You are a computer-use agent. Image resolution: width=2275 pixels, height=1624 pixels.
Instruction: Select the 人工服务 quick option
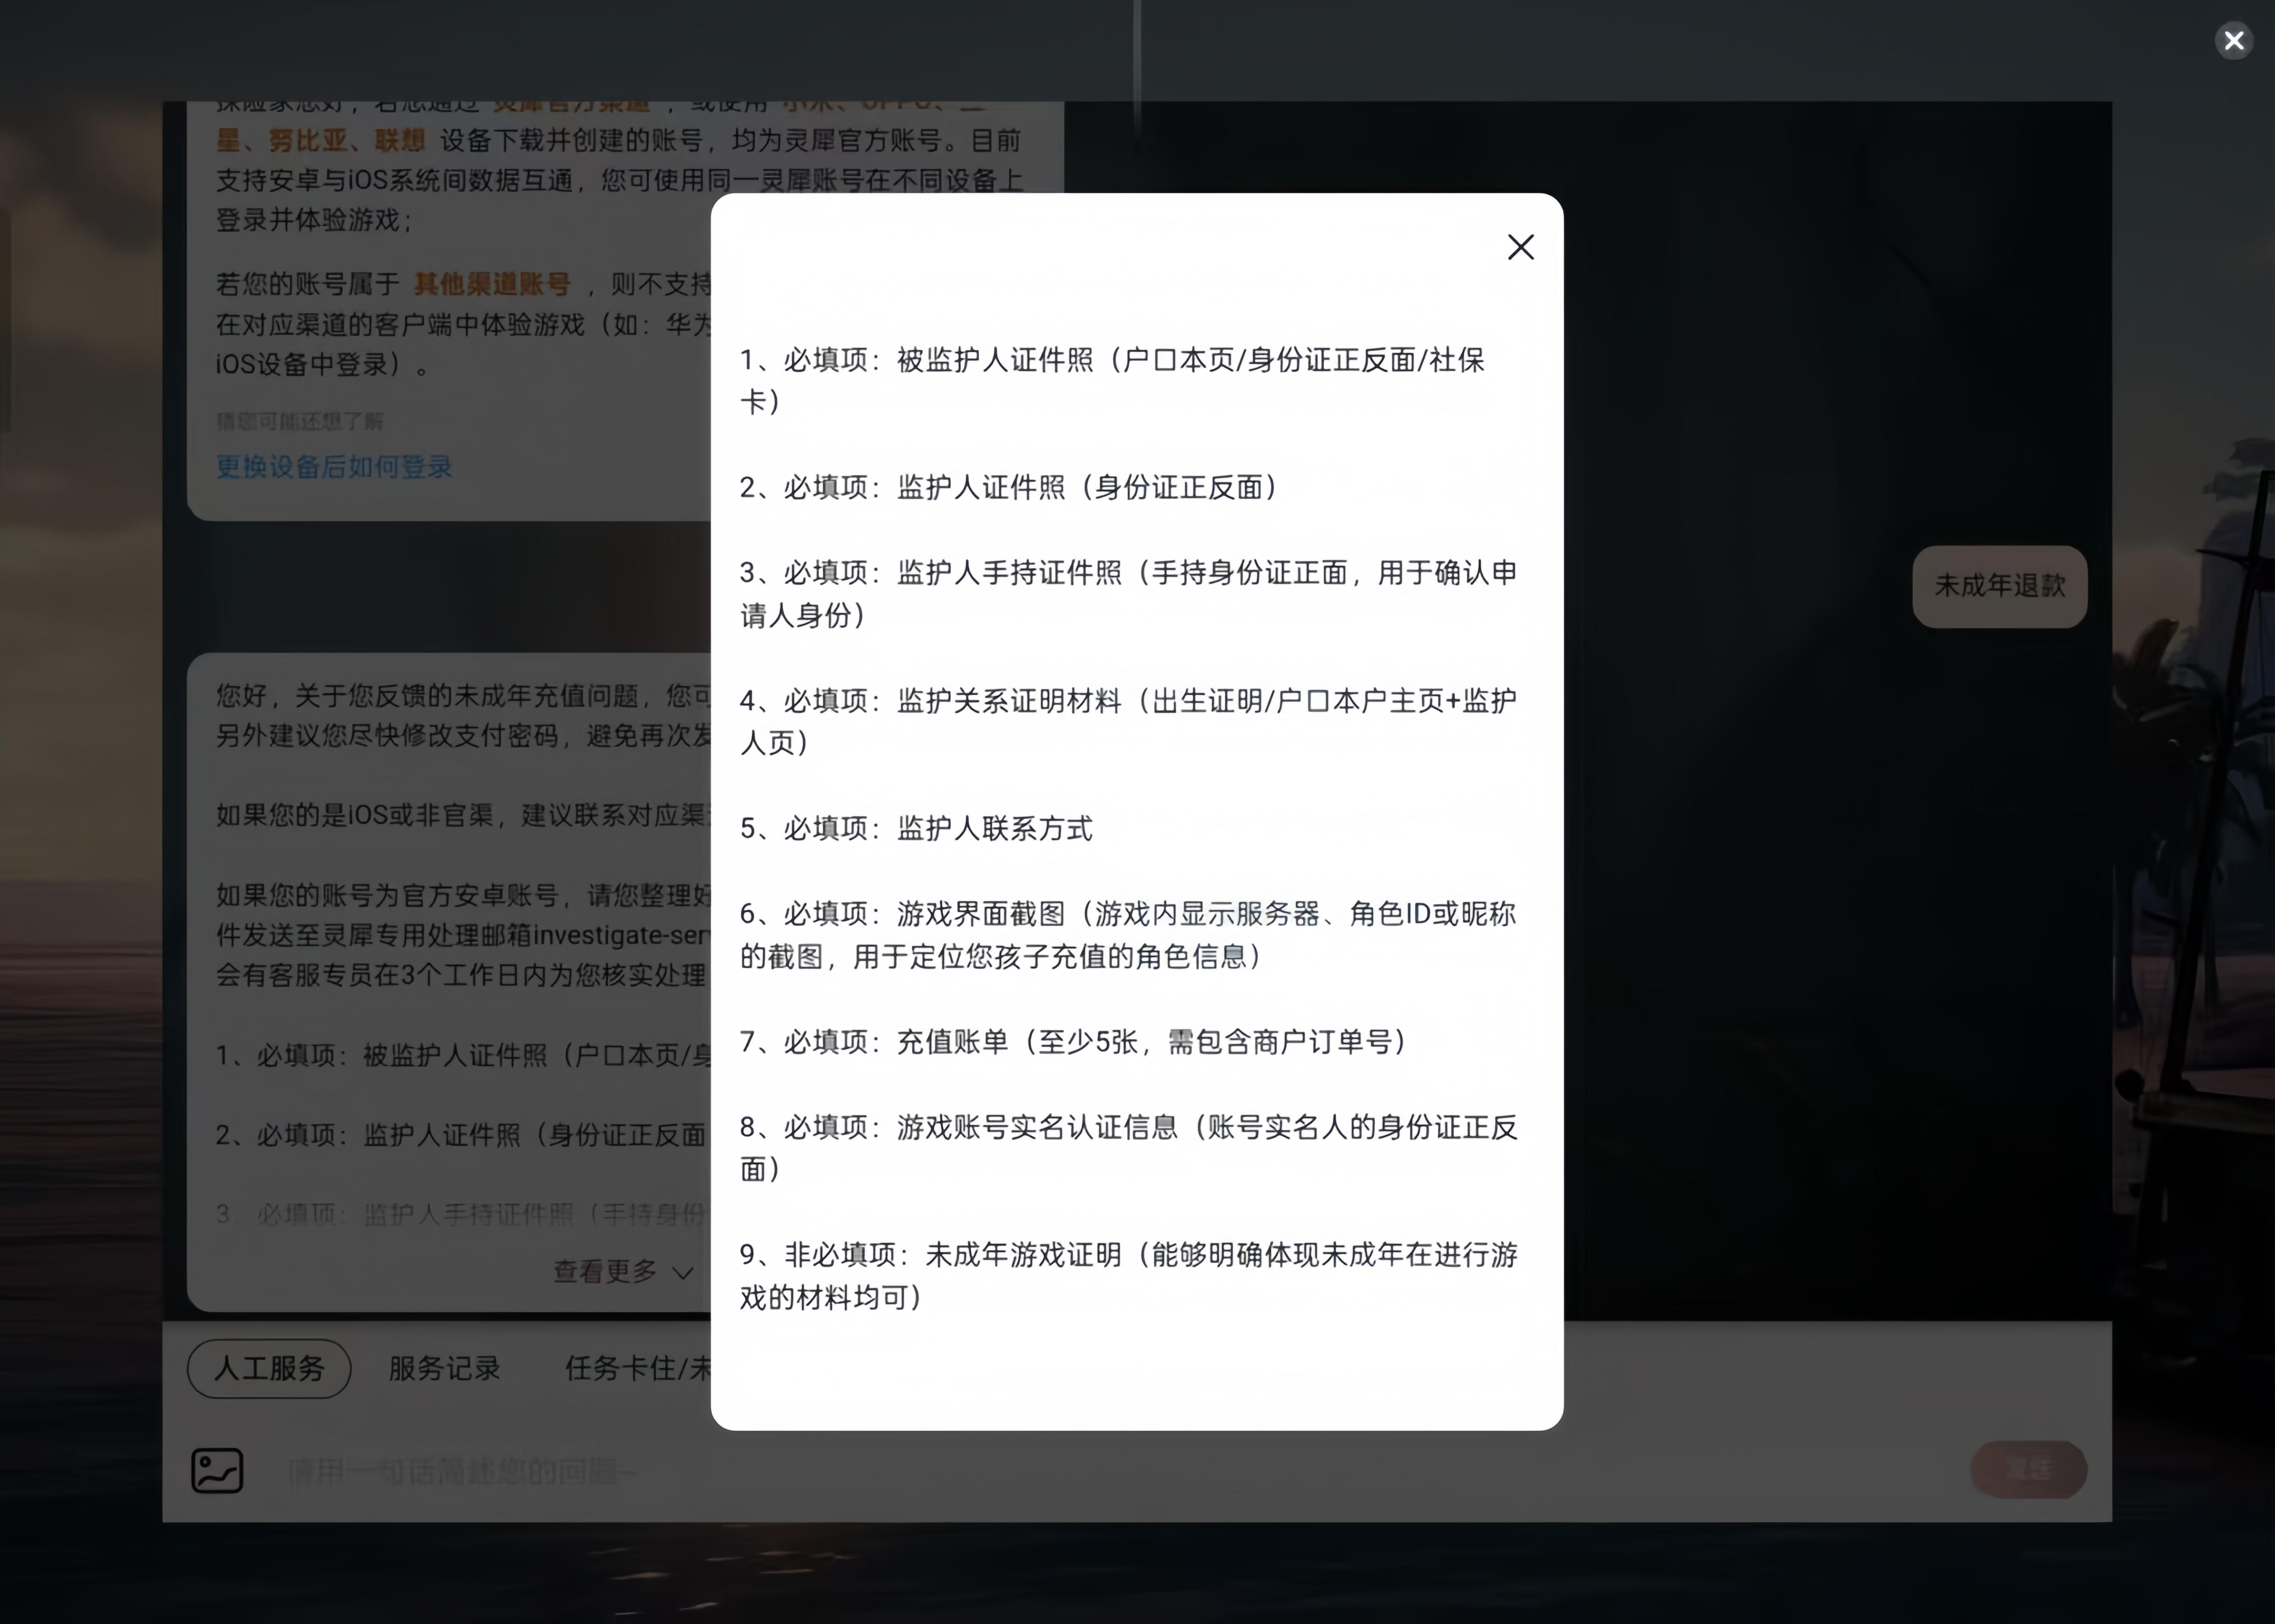[269, 1368]
